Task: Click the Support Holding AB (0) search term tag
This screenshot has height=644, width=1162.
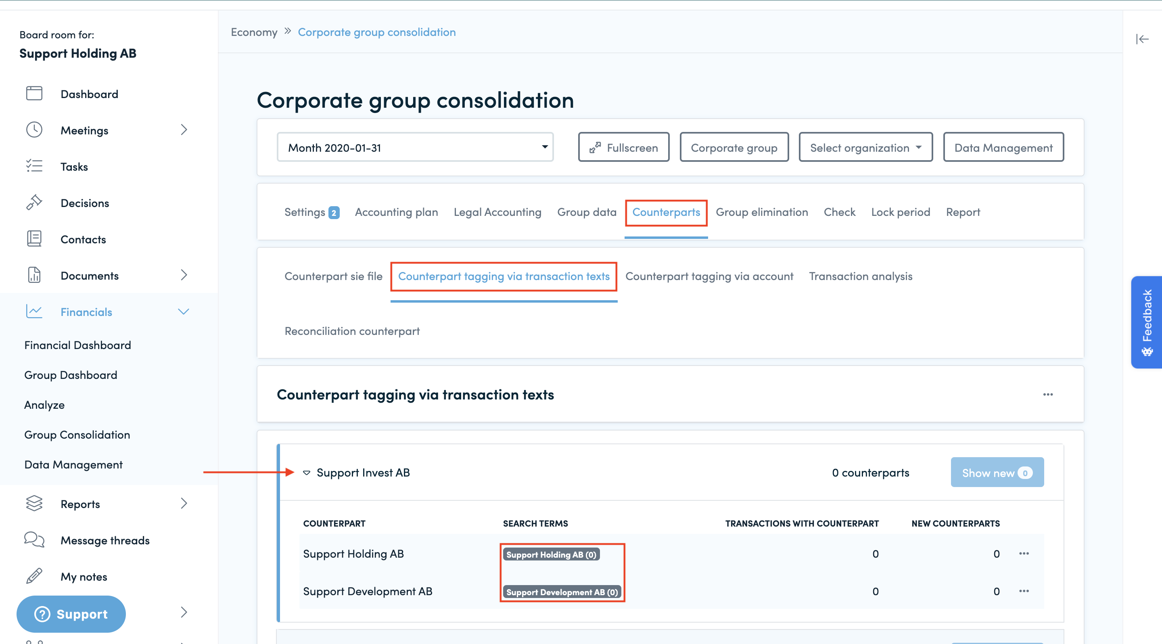Action: 551,554
